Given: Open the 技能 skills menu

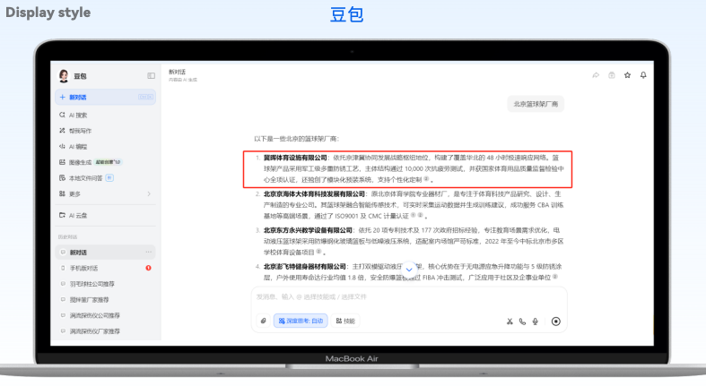Looking at the screenshot, I should [345, 321].
